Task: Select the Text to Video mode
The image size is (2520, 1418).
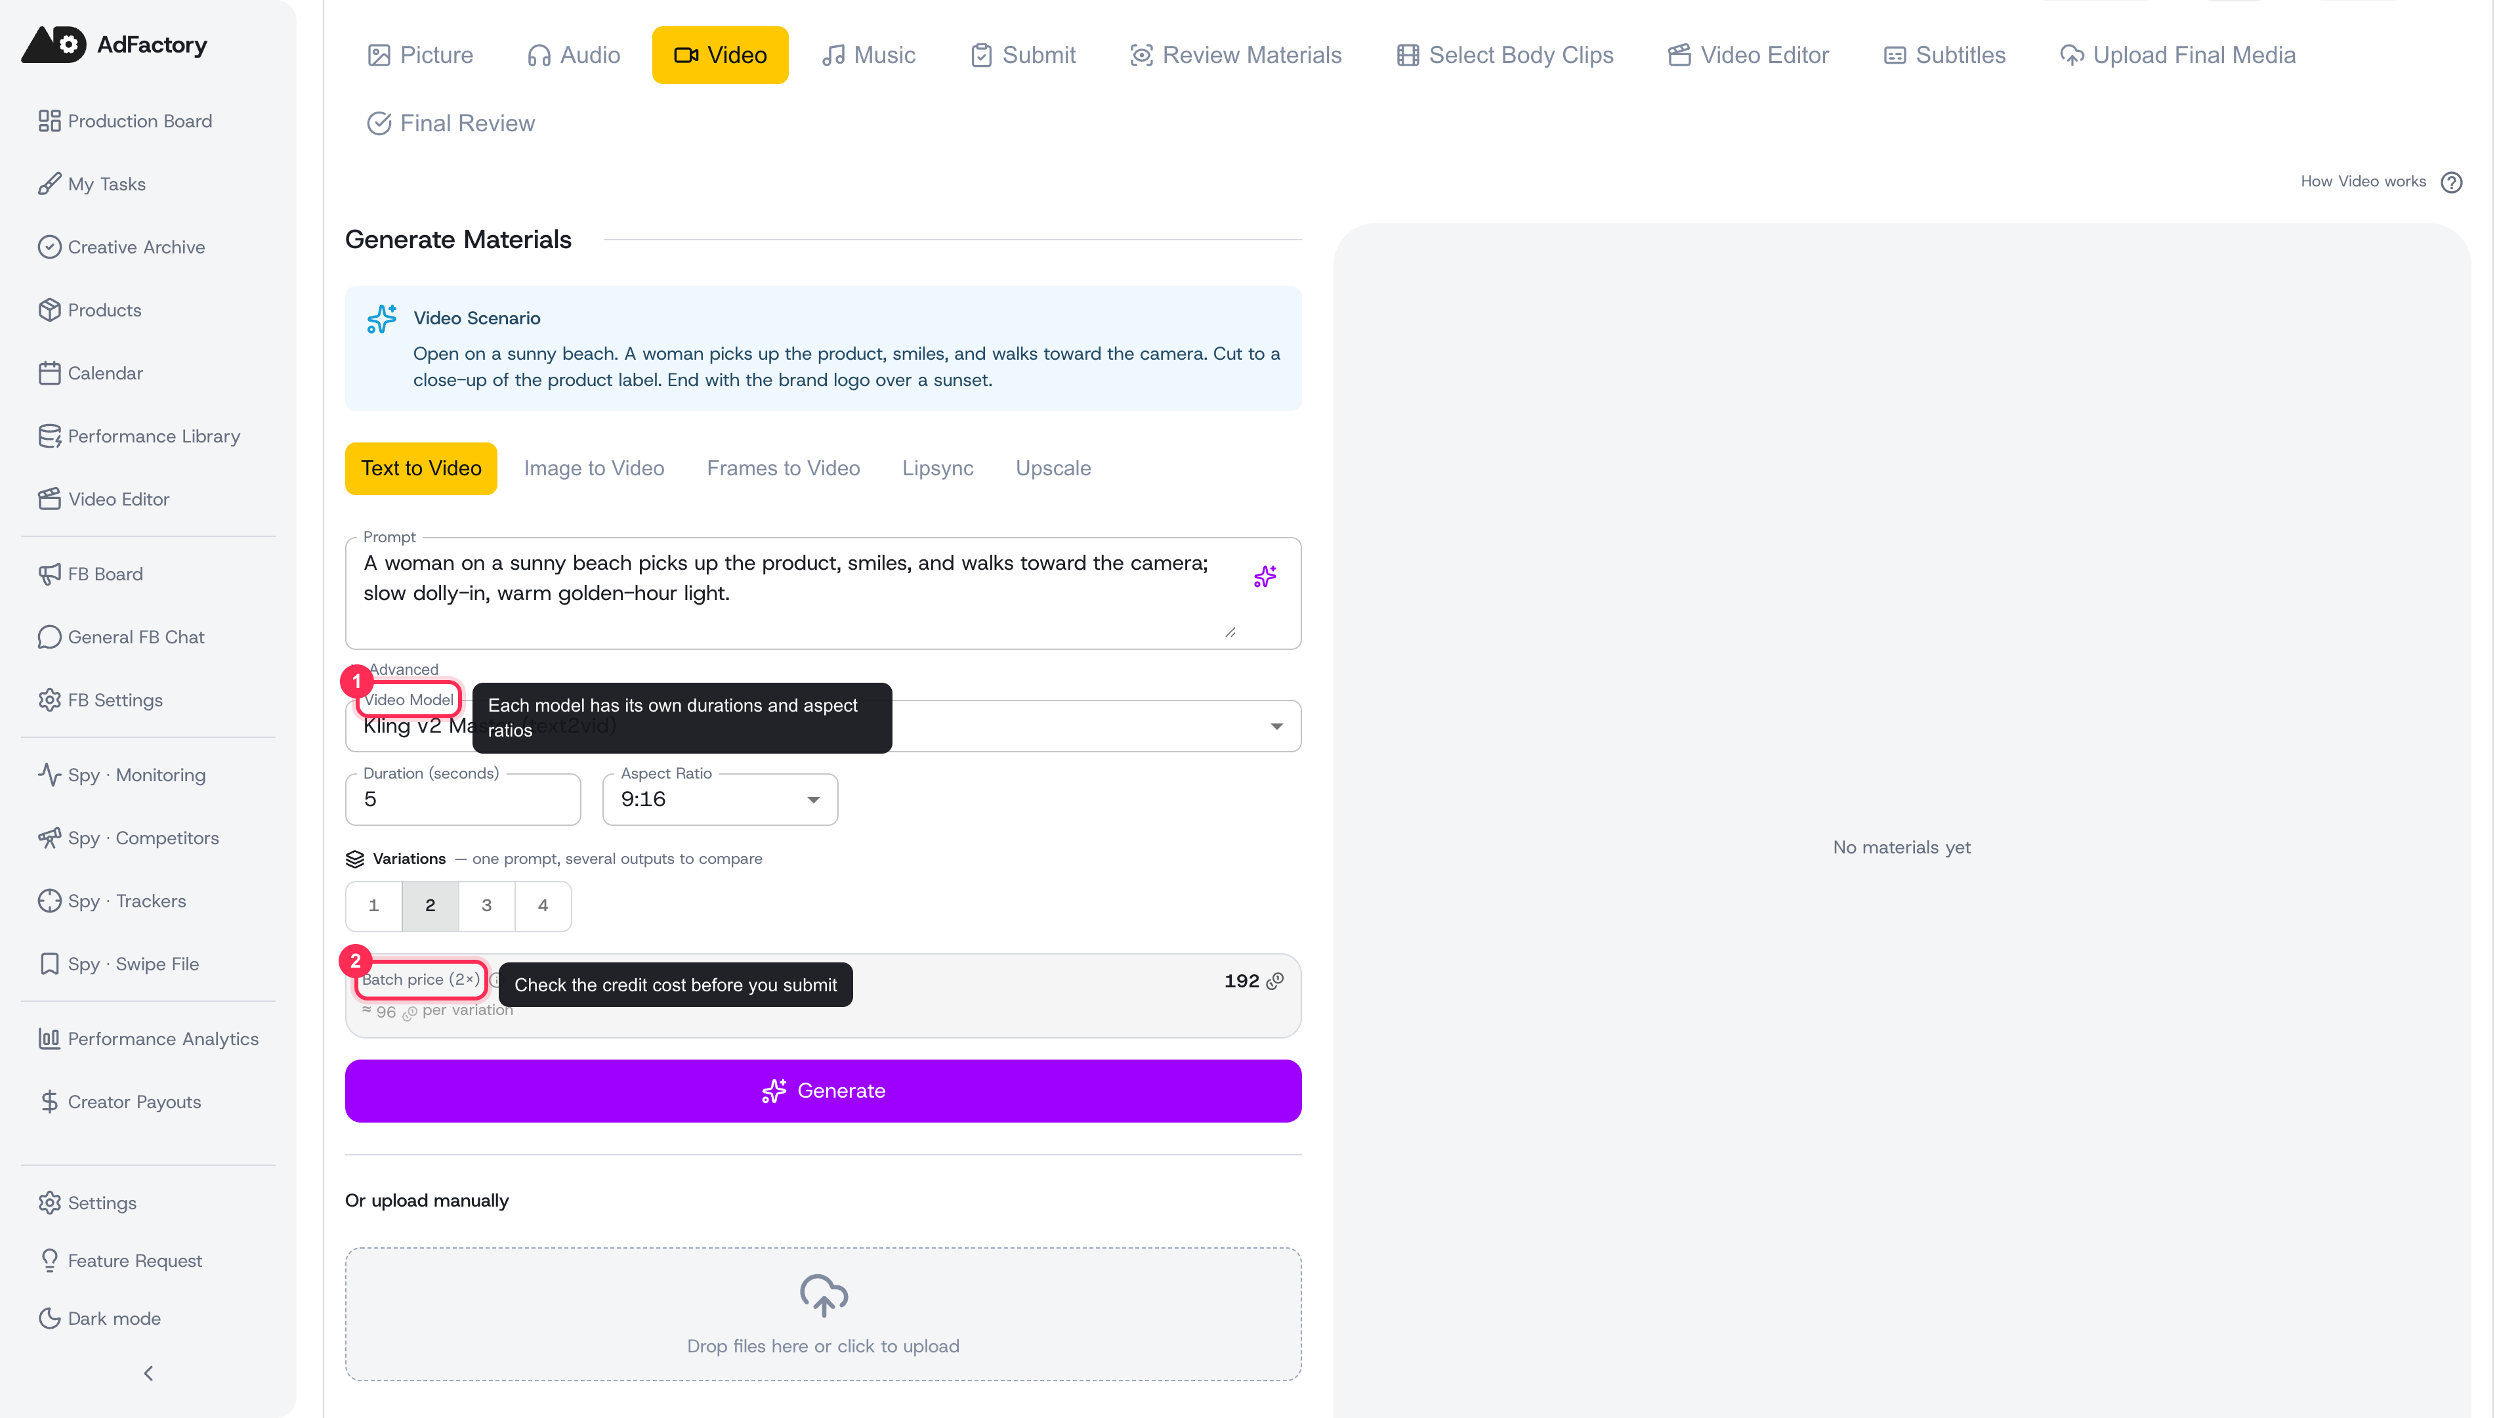Action: pyautogui.click(x=421, y=469)
